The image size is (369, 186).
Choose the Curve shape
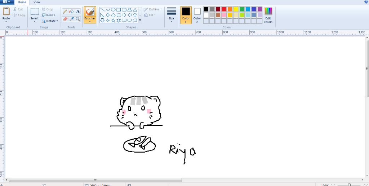pyautogui.click(x=108, y=10)
